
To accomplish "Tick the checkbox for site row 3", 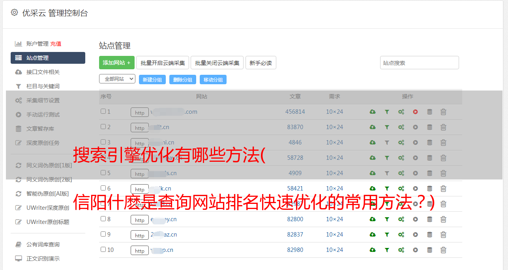I will coord(103,142).
